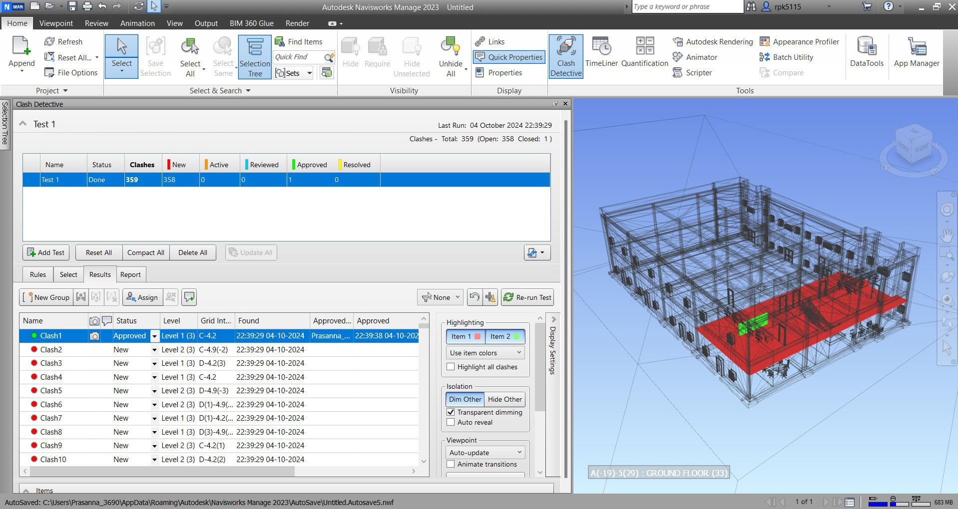This screenshot has height=509, width=958.
Task: Toggle Item 1 highlighting
Action: 466,336
